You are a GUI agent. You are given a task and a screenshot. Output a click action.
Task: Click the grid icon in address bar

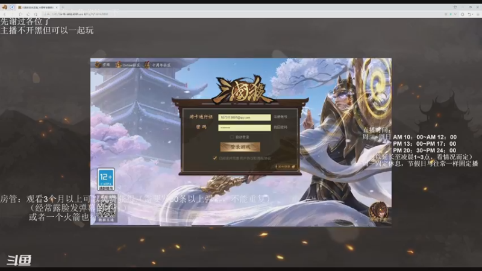click(446, 14)
